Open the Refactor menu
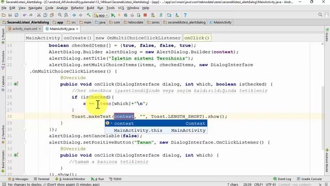 pos(77,8)
